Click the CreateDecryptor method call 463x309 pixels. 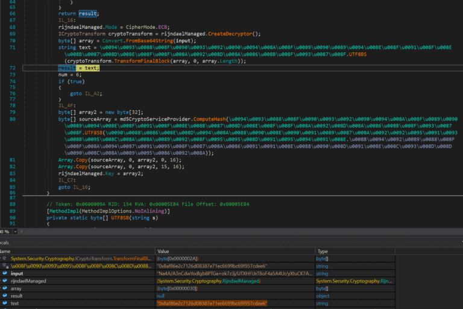[230, 34]
